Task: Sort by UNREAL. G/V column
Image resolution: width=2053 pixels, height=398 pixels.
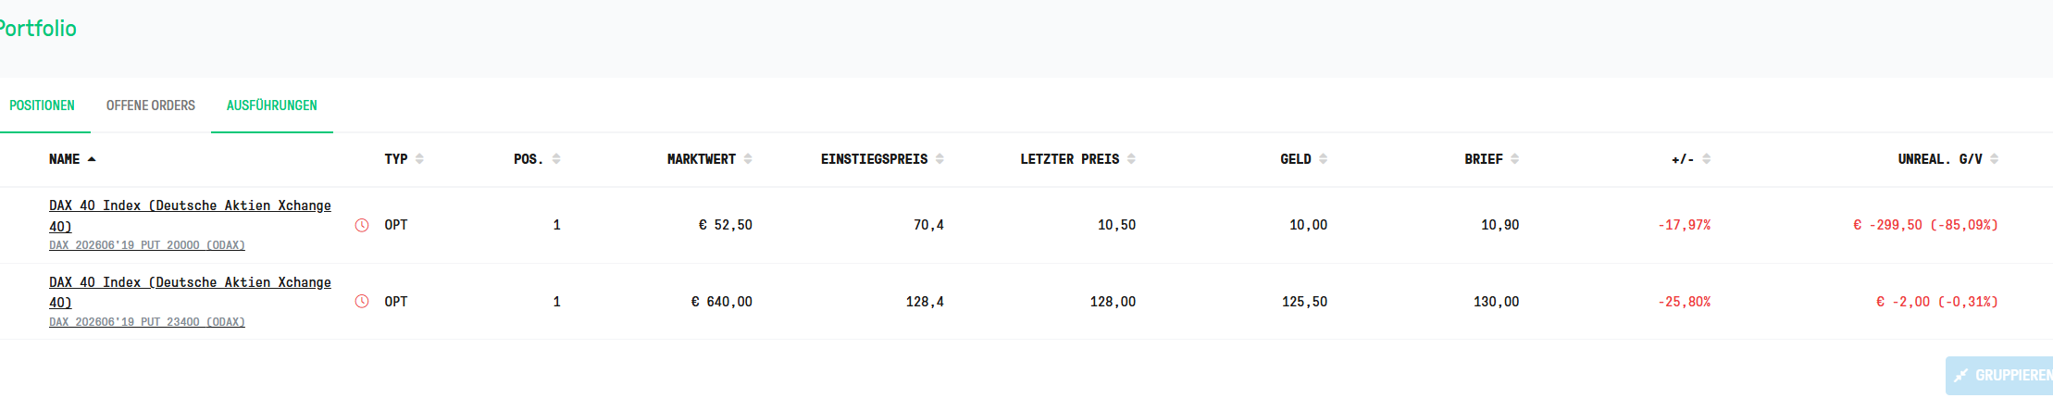Action: pyautogui.click(x=1994, y=159)
